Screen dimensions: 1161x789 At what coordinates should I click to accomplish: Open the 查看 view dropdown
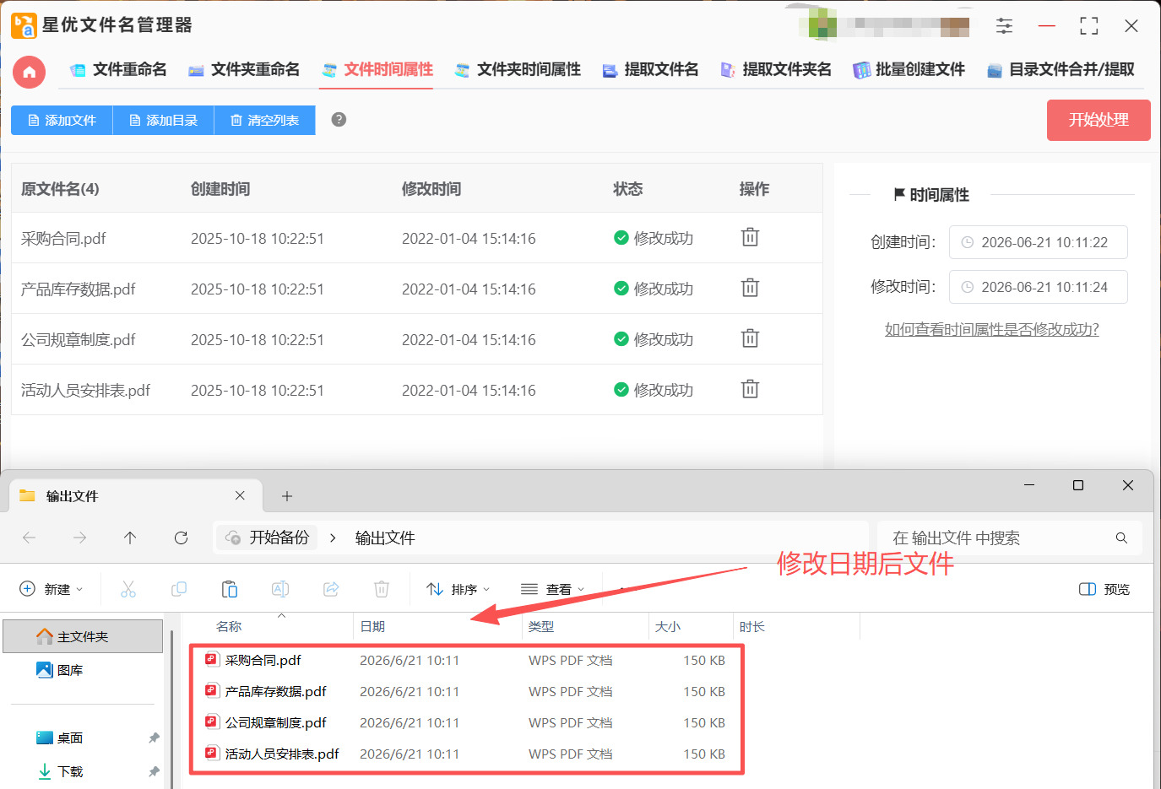tap(552, 589)
